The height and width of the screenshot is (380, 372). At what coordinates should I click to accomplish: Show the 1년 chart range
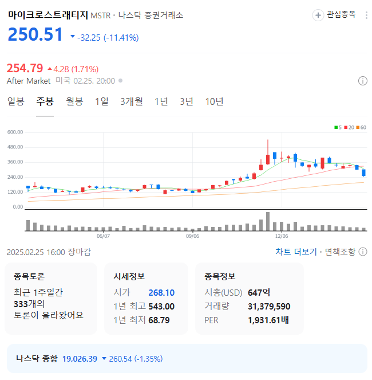[161, 101]
